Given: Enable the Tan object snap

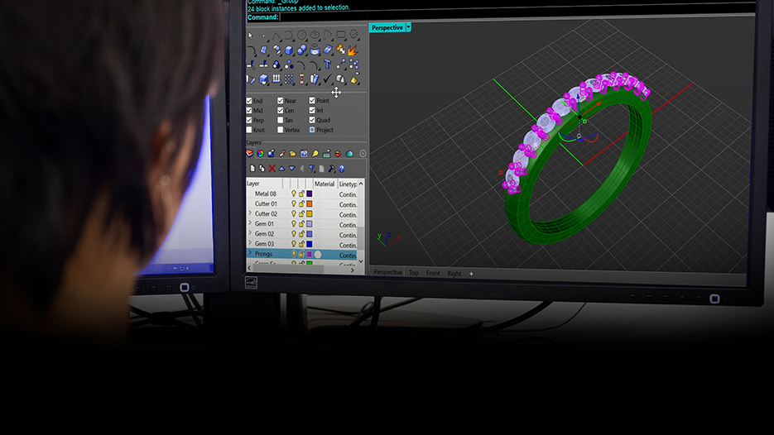Looking at the screenshot, I should [x=281, y=120].
